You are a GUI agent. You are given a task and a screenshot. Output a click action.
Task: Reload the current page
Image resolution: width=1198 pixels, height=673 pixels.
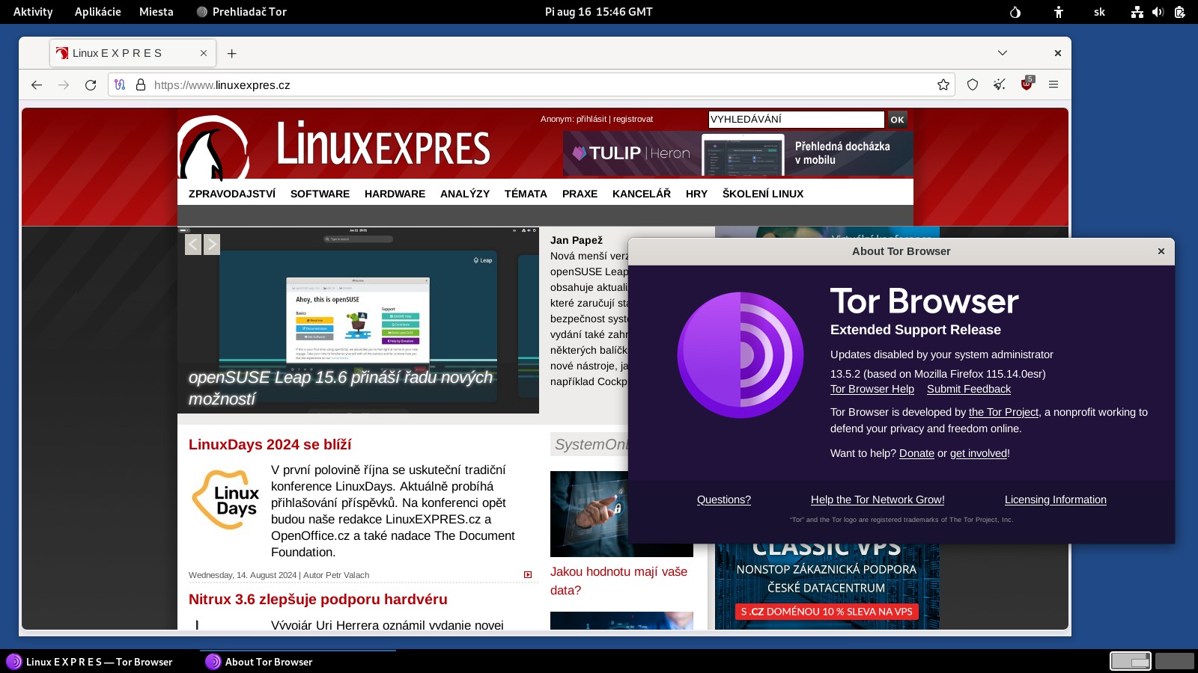tap(91, 85)
